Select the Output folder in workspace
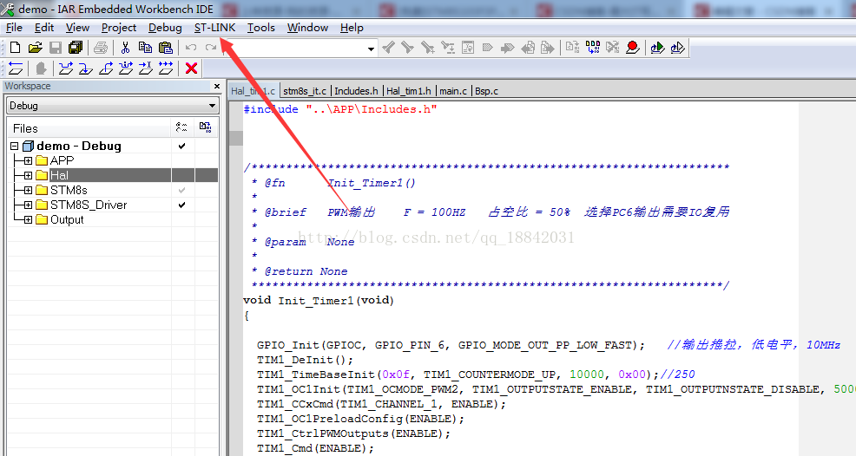The width and height of the screenshot is (856, 456). [x=67, y=219]
